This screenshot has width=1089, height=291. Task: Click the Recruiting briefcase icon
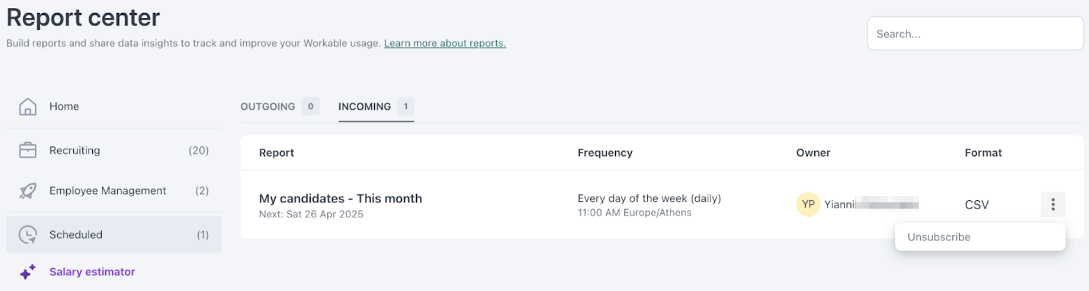(27, 150)
